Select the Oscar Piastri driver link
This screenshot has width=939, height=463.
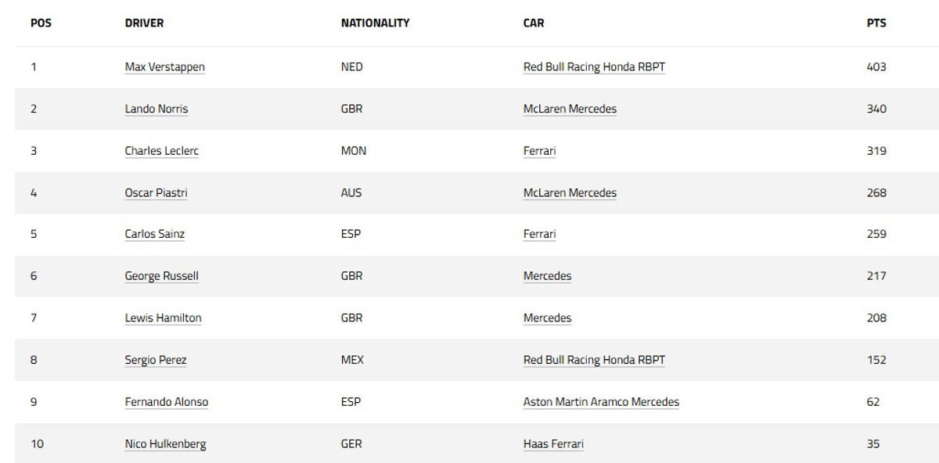pos(156,192)
